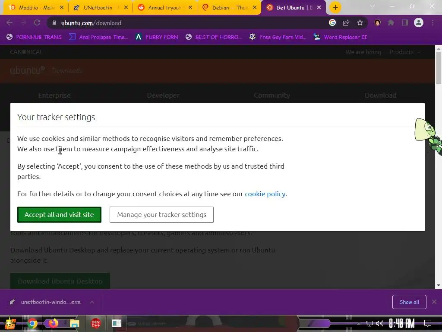The height and width of the screenshot is (332, 442).
Task: Open the taskbar app beside Dev-C++
Action: [117, 323]
